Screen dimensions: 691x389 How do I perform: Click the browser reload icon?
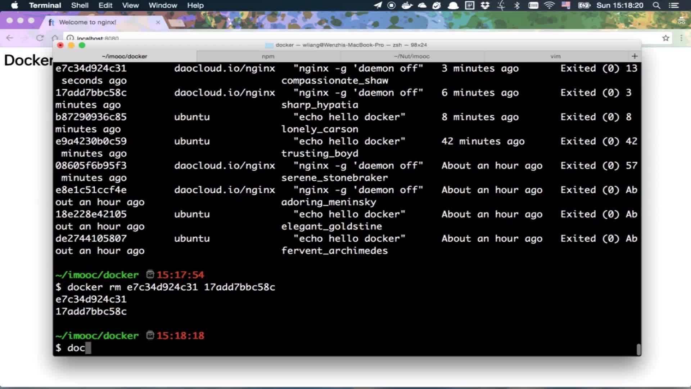[x=40, y=38]
